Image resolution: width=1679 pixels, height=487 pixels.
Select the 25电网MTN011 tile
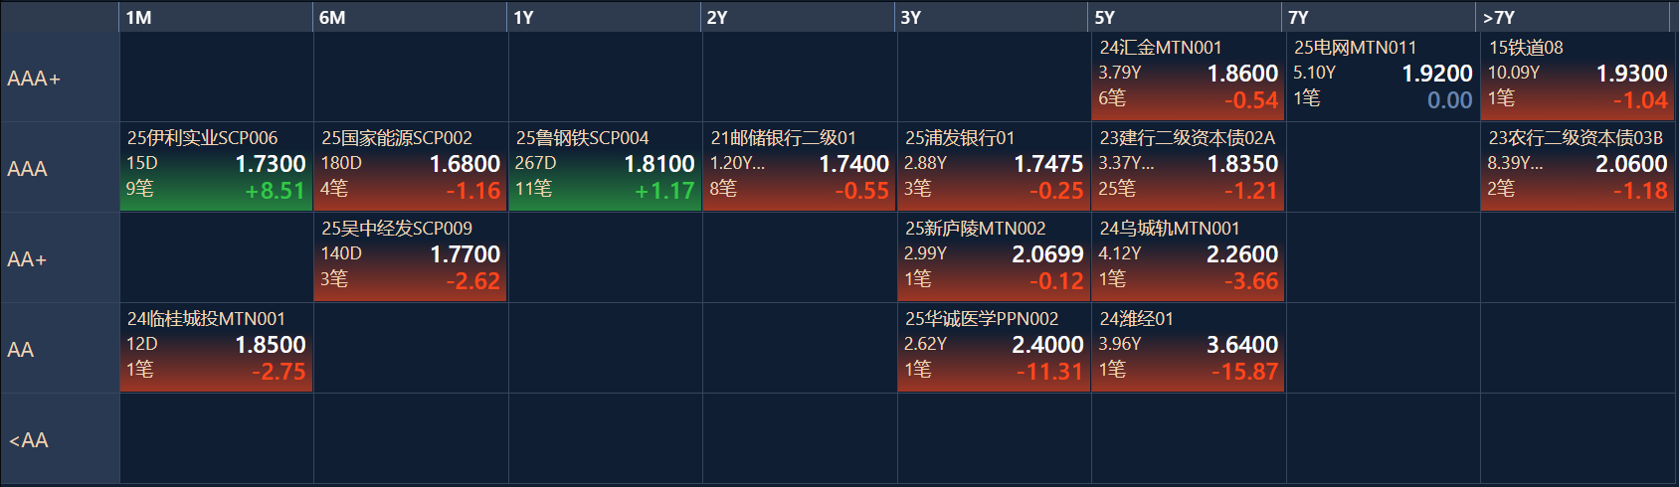pyautogui.click(x=1383, y=77)
